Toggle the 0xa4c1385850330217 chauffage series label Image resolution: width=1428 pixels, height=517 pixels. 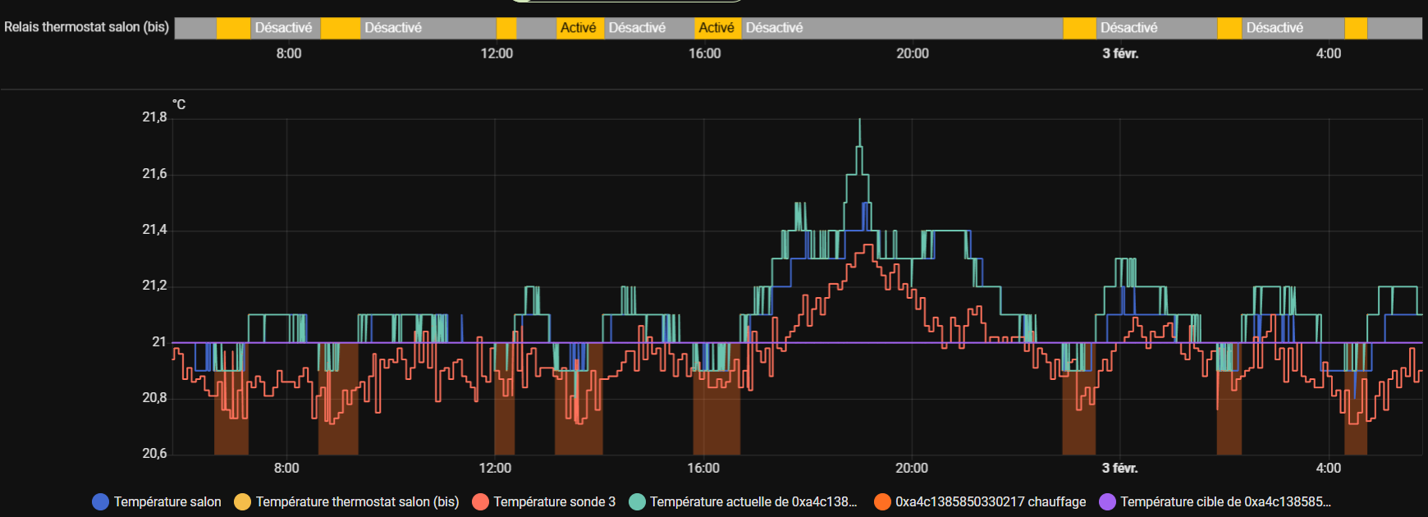(991, 501)
